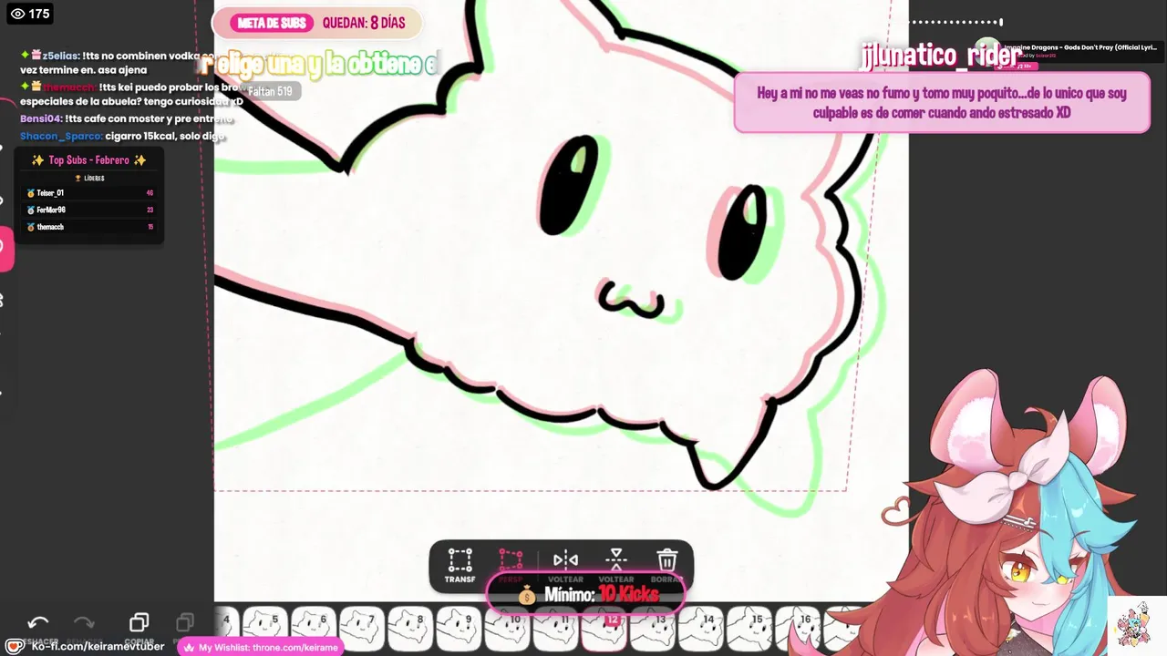Click the QUEDAN: 8 DÍAS countdown text
This screenshot has height=656, width=1167.
tap(364, 23)
